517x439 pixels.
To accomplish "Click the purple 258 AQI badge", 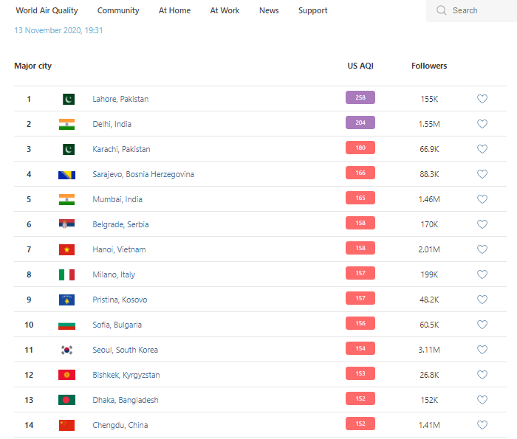I will pos(360,97).
